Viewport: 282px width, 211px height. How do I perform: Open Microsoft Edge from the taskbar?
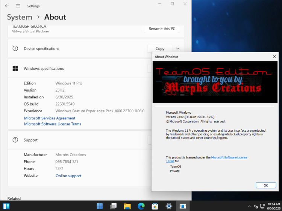(141, 206)
